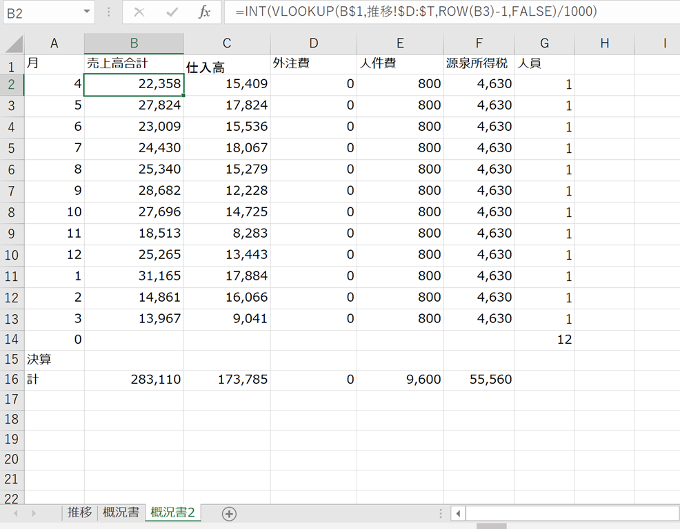Select the 概況書2 sheet tab
The height and width of the screenshot is (529, 680).
(172, 512)
